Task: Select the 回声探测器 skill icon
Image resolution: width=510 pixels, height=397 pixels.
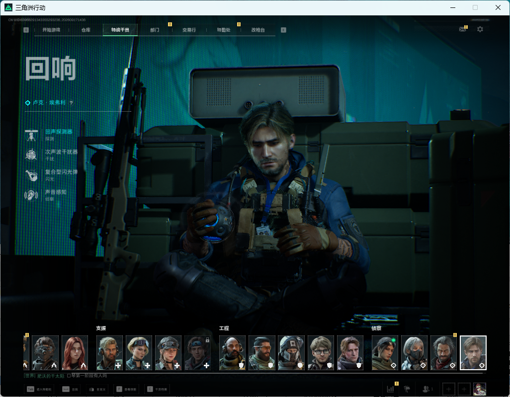Action: point(31,135)
